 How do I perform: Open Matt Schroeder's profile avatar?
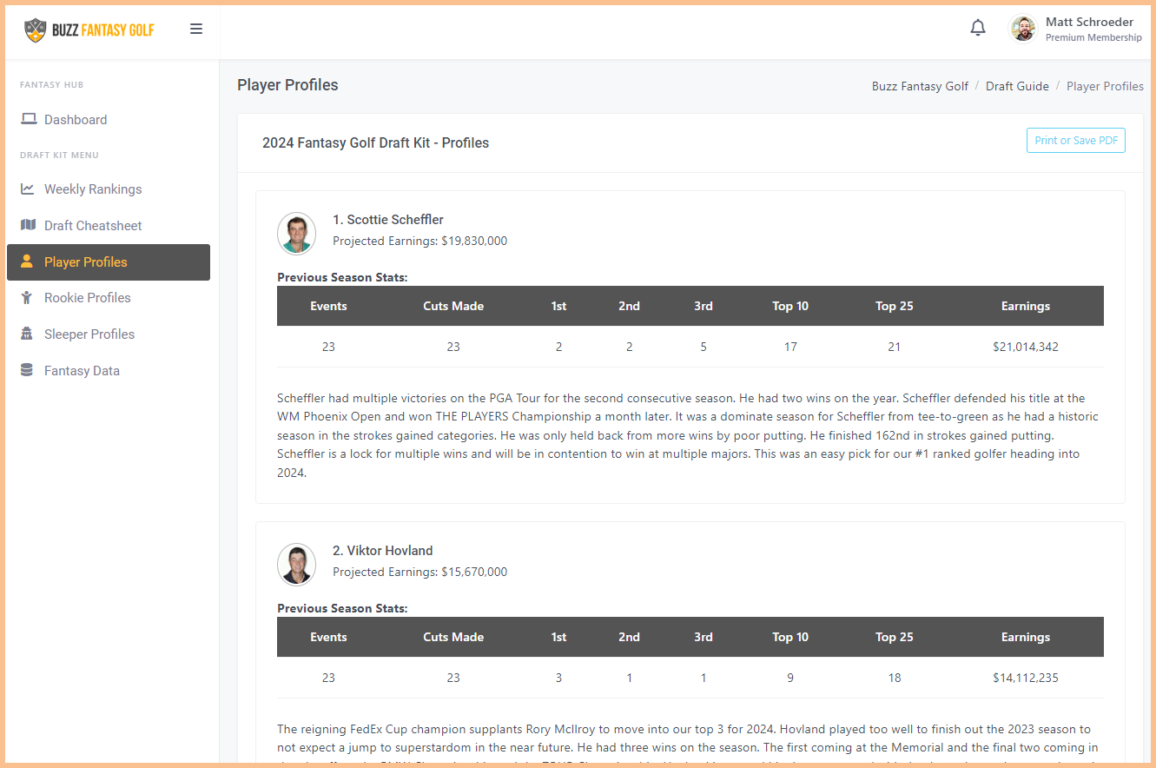point(1023,29)
